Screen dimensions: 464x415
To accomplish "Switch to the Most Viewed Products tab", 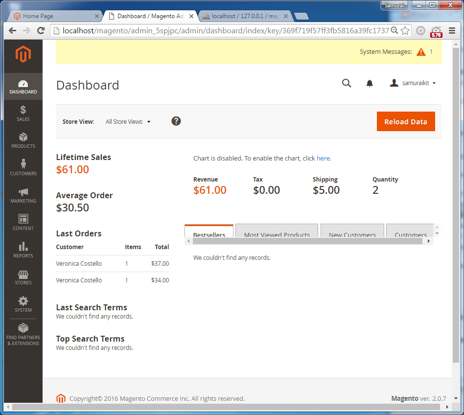I will (277, 231).
